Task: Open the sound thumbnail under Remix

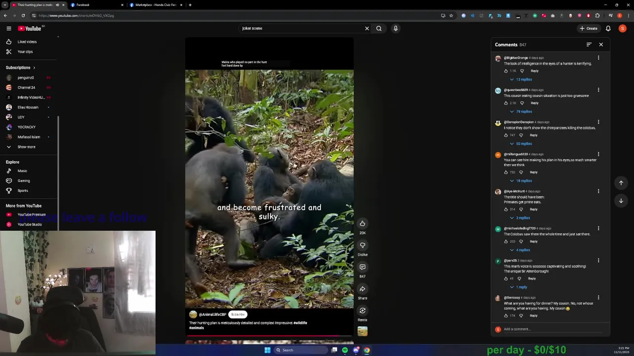Action: (363, 331)
